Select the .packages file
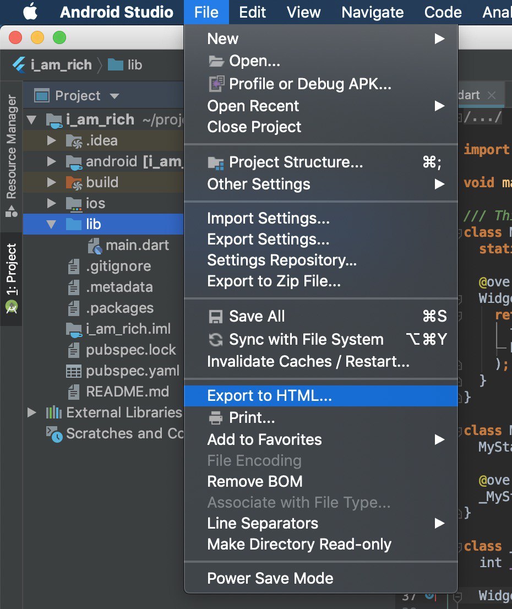This screenshot has height=609, width=512. [110, 308]
